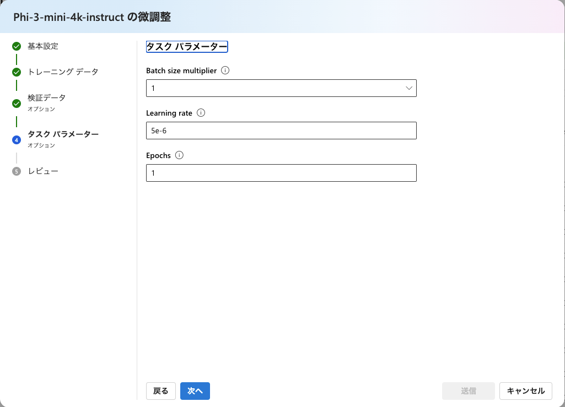The width and height of the screenshot is (565, 407).
Task: Click the タスク パラメーター page heading
Action: pyautogui.click(x=187, y=46)
